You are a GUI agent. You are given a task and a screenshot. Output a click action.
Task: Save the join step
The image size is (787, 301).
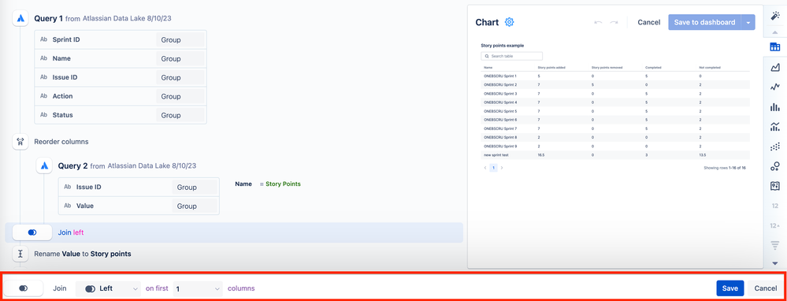click(729, 288)
